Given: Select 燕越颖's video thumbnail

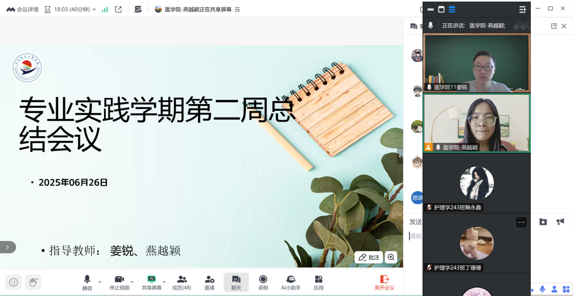Looking at the screenshot, I should [x=476, y=123].
